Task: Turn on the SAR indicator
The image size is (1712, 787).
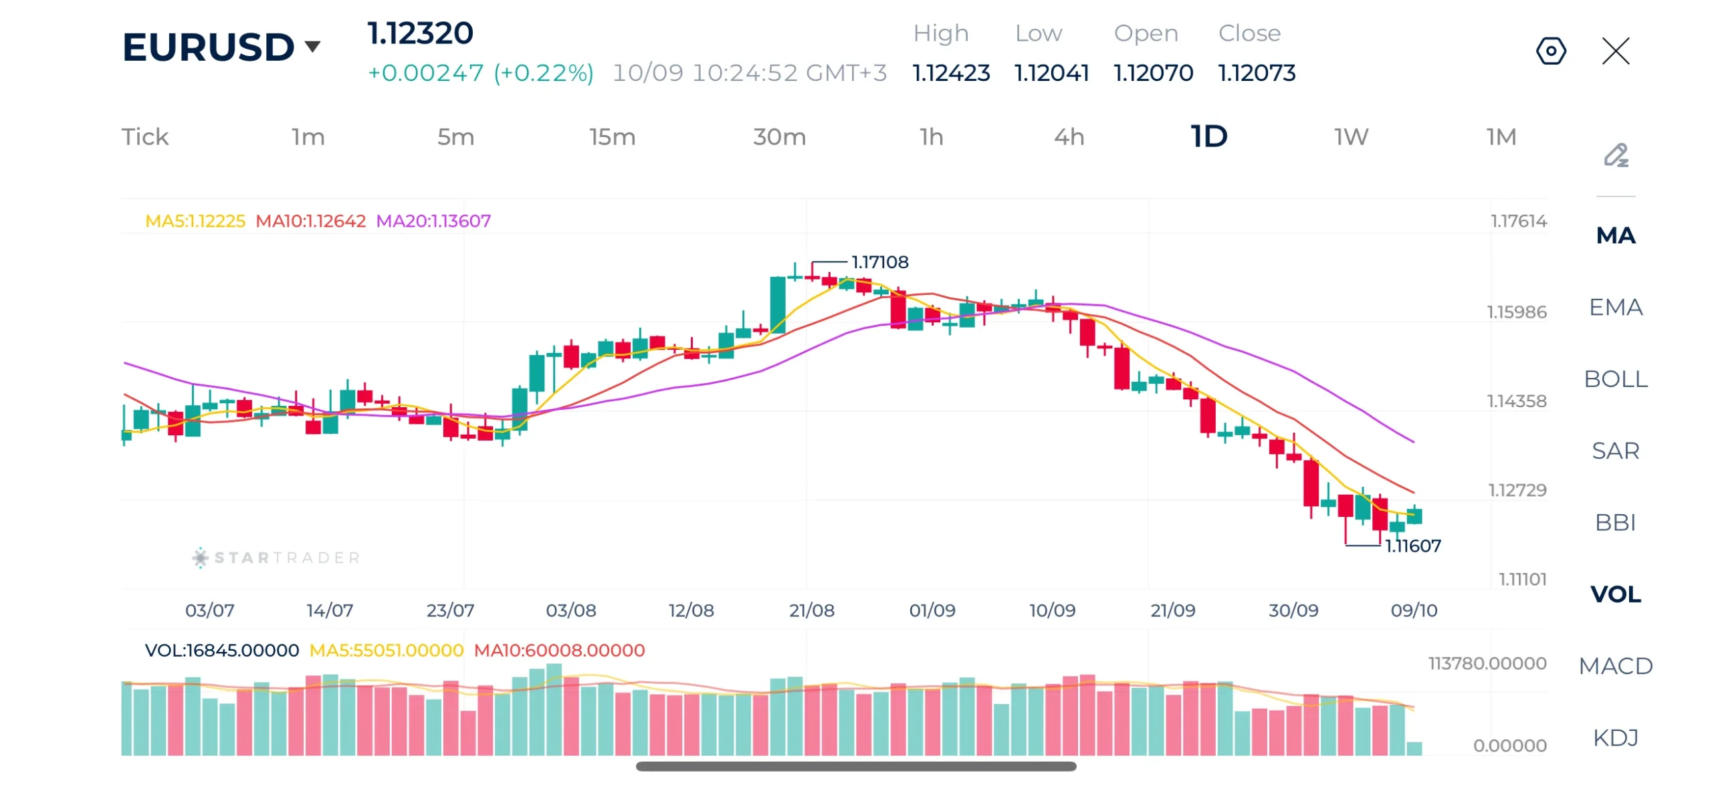Action: pyautogui.click(x=1615, y=451)
